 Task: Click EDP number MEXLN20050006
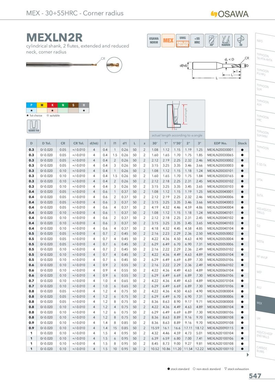220,244
